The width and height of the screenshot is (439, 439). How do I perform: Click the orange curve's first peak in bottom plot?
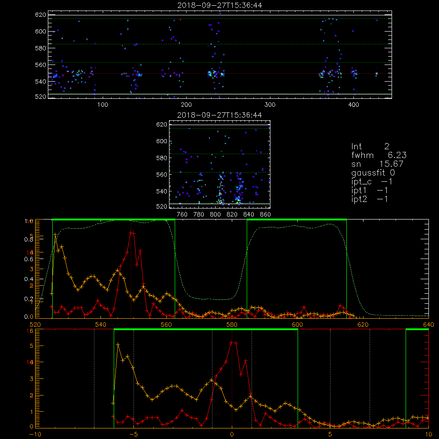point(118,344)
